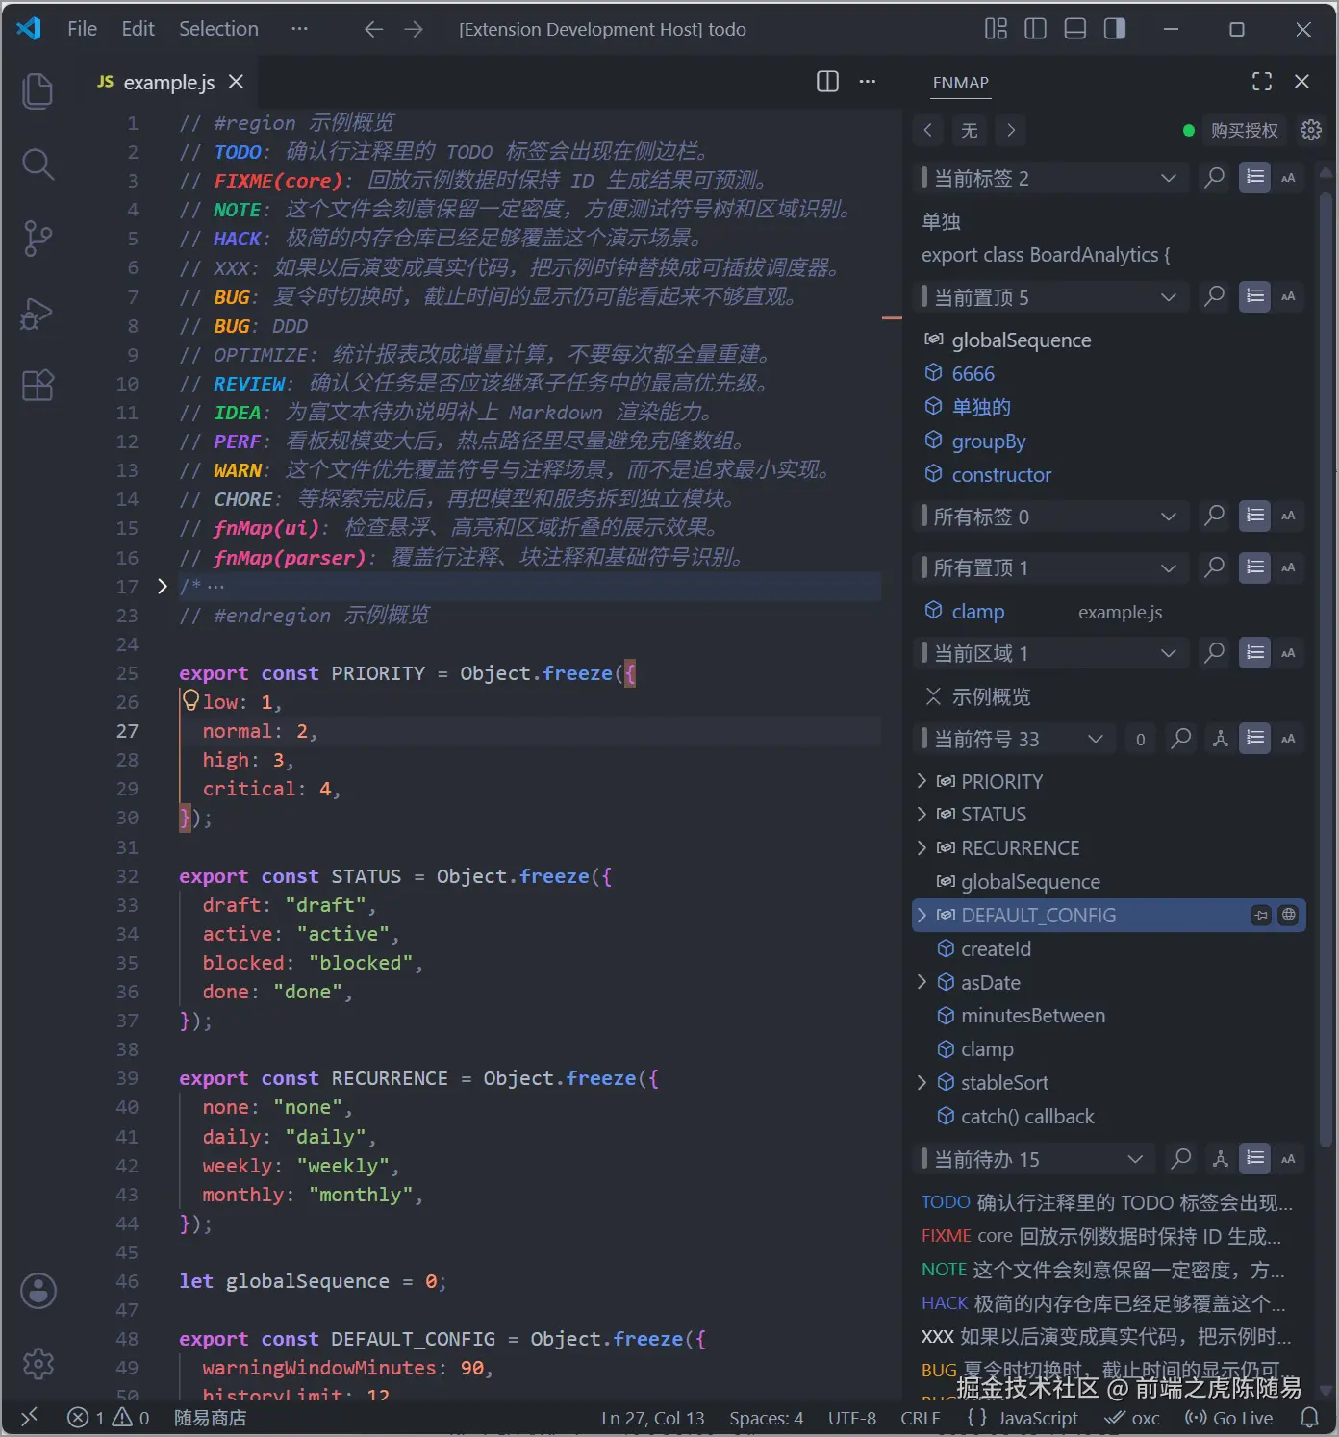Switch 当前符号 section to tree view icon
This screenshot has height=1437, width=1339.
click(x=1221, y=739)
